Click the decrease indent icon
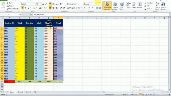The image size is (171, 96). click(x=61, y=8)
